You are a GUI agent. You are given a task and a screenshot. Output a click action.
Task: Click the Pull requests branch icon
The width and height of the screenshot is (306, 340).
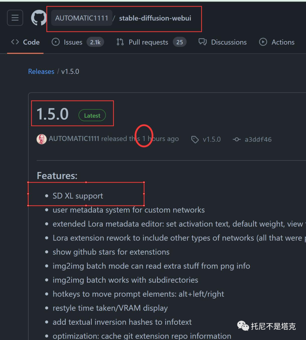(120, 42)
